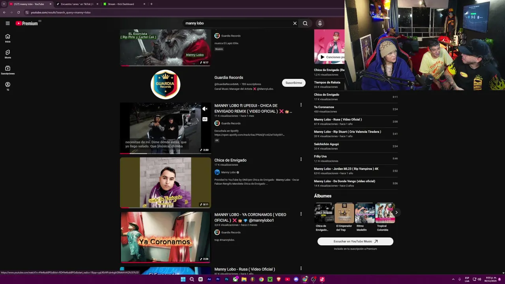Open Inicio in the left sidebar

click(7, 38)
